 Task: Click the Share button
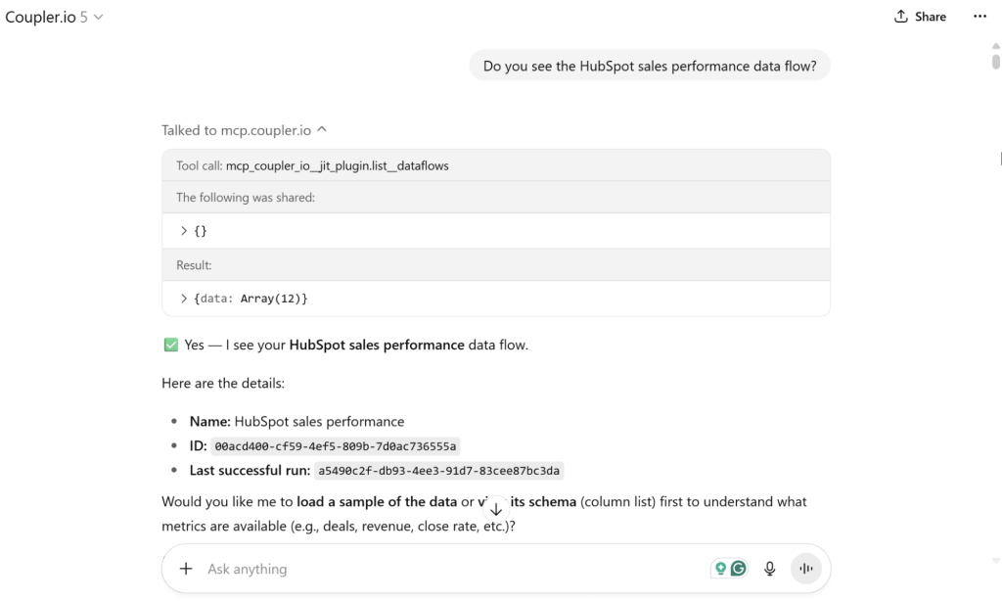(x=920, y=16)
